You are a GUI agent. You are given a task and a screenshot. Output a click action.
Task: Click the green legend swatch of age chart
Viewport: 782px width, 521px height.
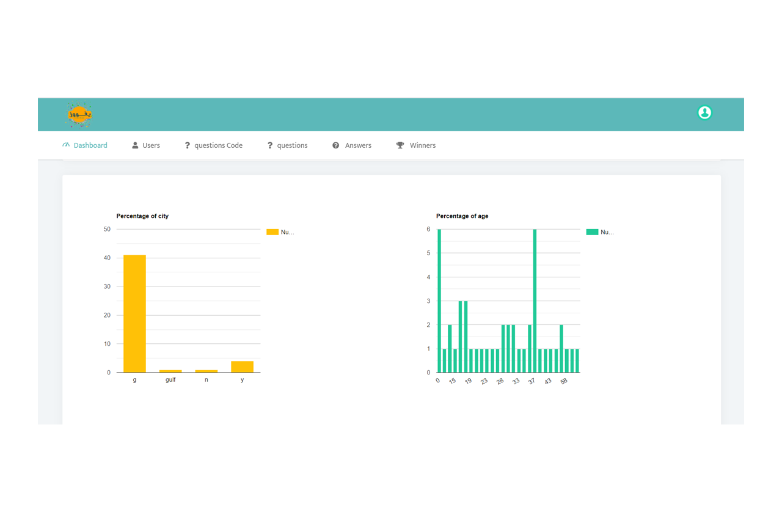tap(591, 232)
